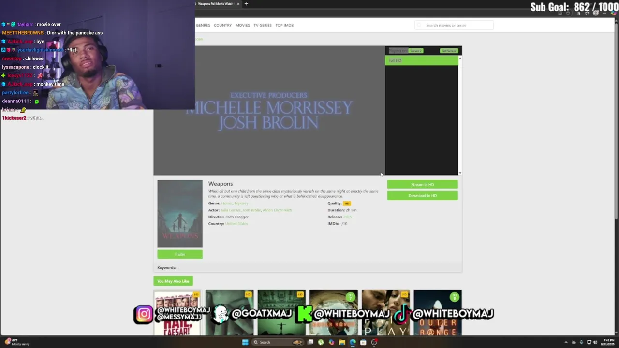Open the GENRES menu
619x348 pixels.
pos(203,25)
